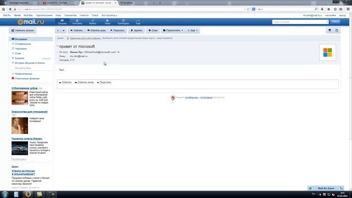Click Firefox icon in Windows taskbar
The width and height of the screenshot is (352, 198).
click(x=28, y=194)
